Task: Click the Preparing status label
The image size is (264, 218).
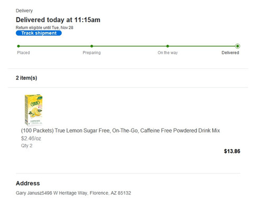Action: coord(92,53)
